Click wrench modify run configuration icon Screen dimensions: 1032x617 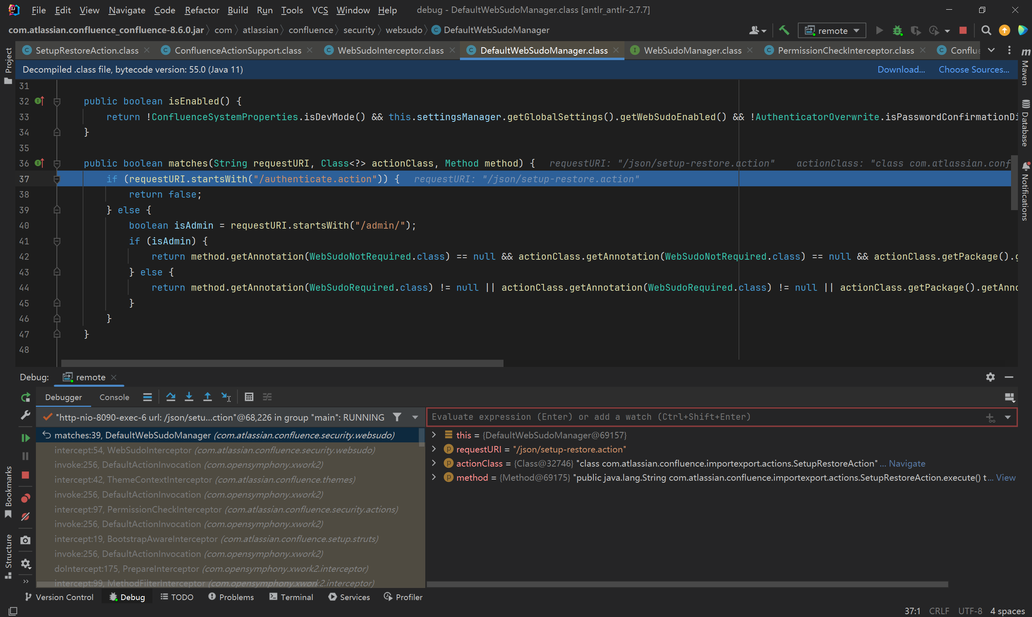tap(25, 415)
